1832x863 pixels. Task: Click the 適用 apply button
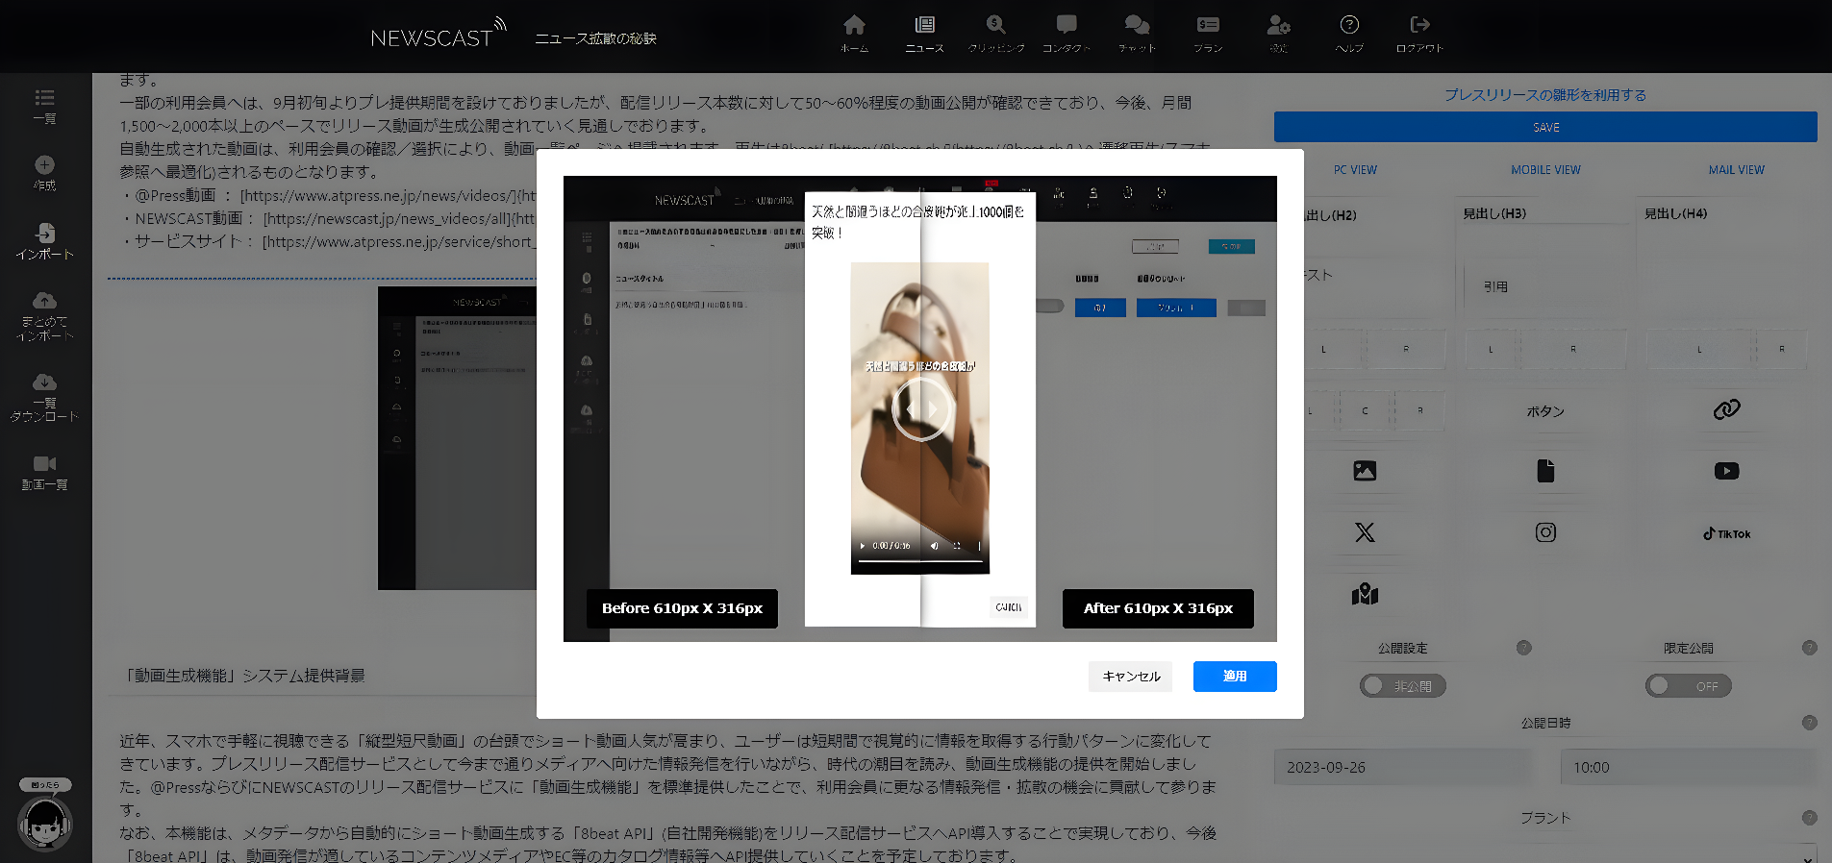(x=1235, y=677)
